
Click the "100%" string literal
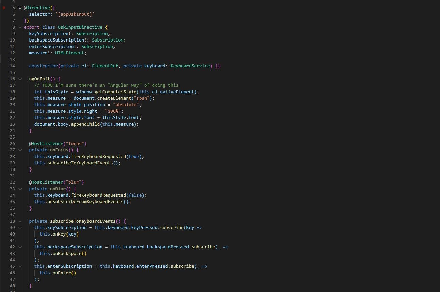pyautogui.click(x=113, y=111)
